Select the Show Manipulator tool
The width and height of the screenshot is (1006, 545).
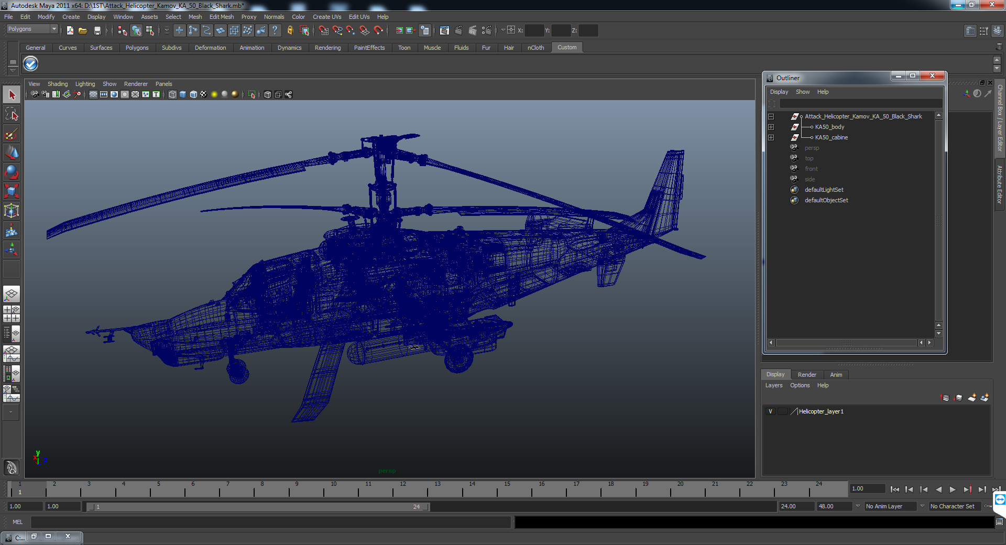pyautogui.click(x=12, y=250)
